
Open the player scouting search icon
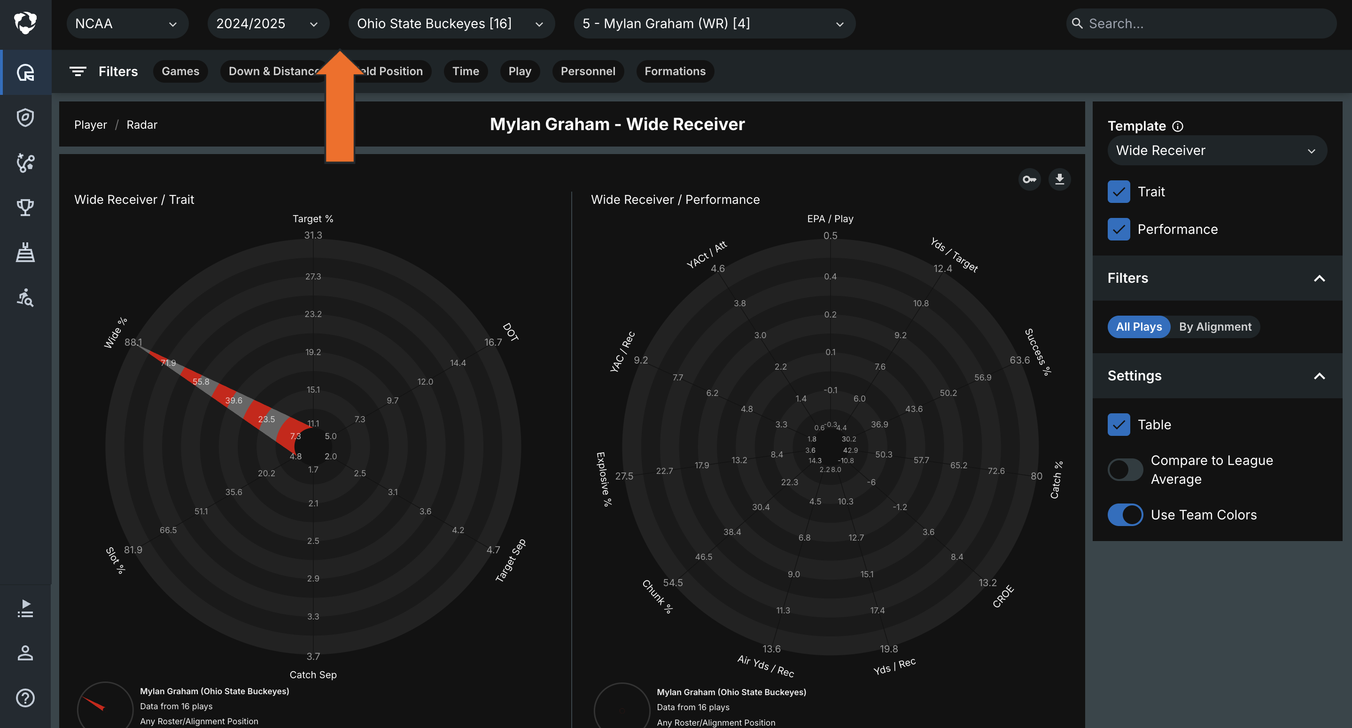[25, 299]
